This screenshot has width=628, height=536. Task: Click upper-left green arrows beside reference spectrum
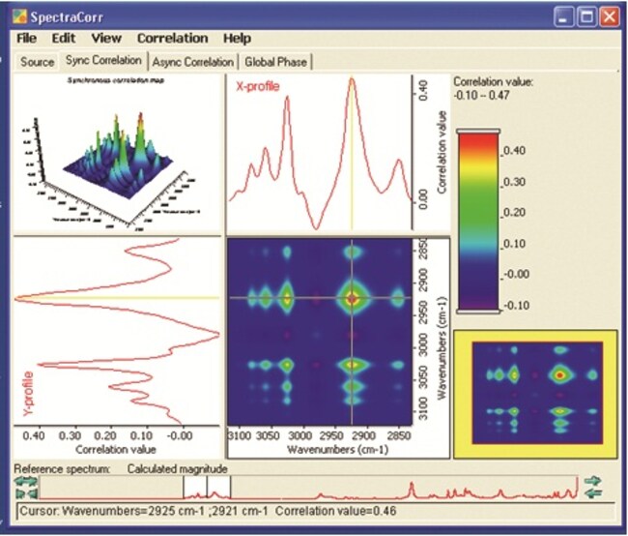click(26, 479)
